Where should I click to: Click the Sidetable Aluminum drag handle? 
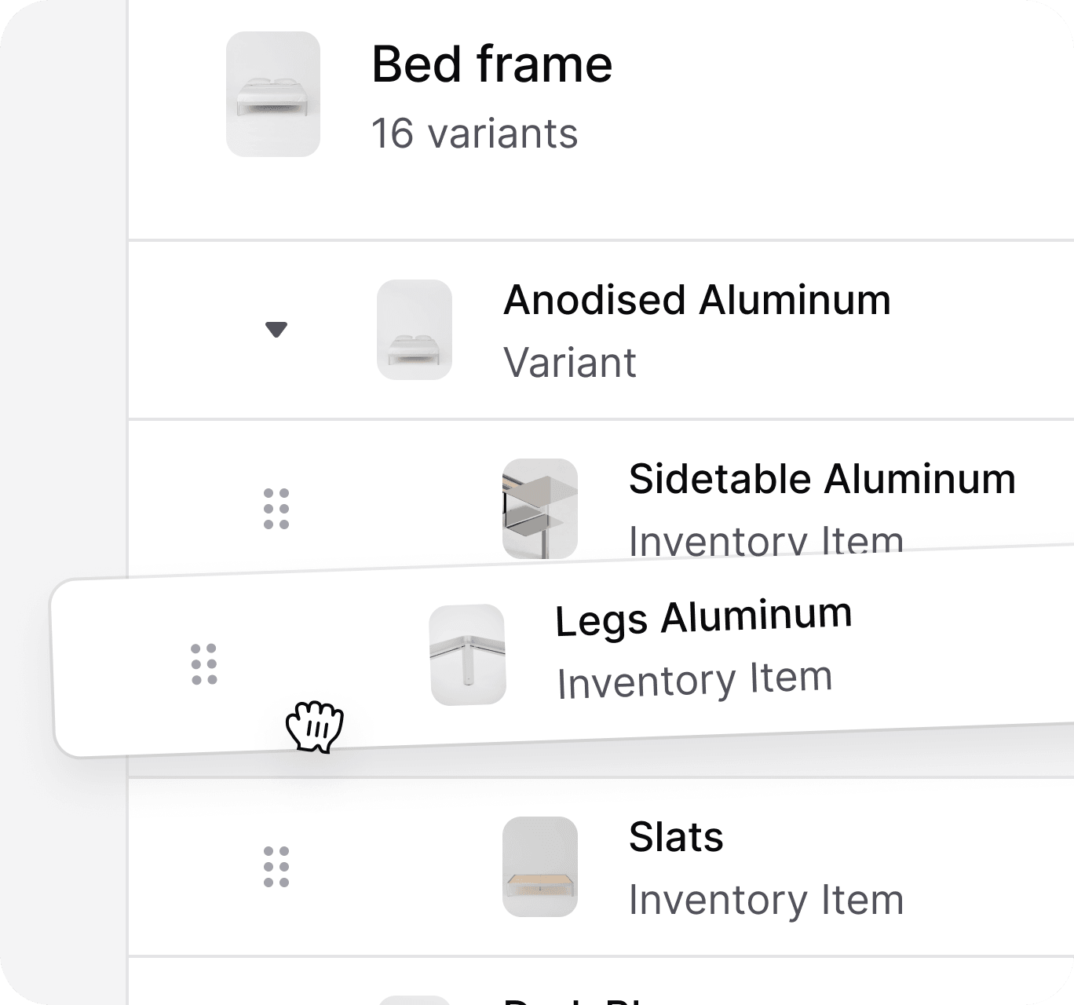click(276, 509)
